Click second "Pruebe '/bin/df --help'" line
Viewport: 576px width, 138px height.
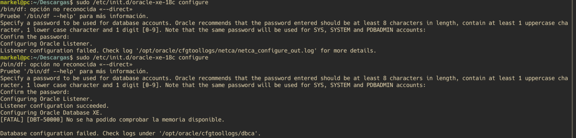pos(74,71)
